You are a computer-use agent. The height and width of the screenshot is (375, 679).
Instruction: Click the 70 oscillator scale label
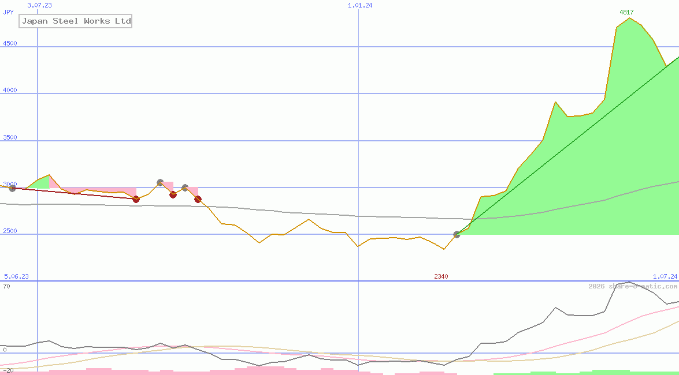point(6,286)
